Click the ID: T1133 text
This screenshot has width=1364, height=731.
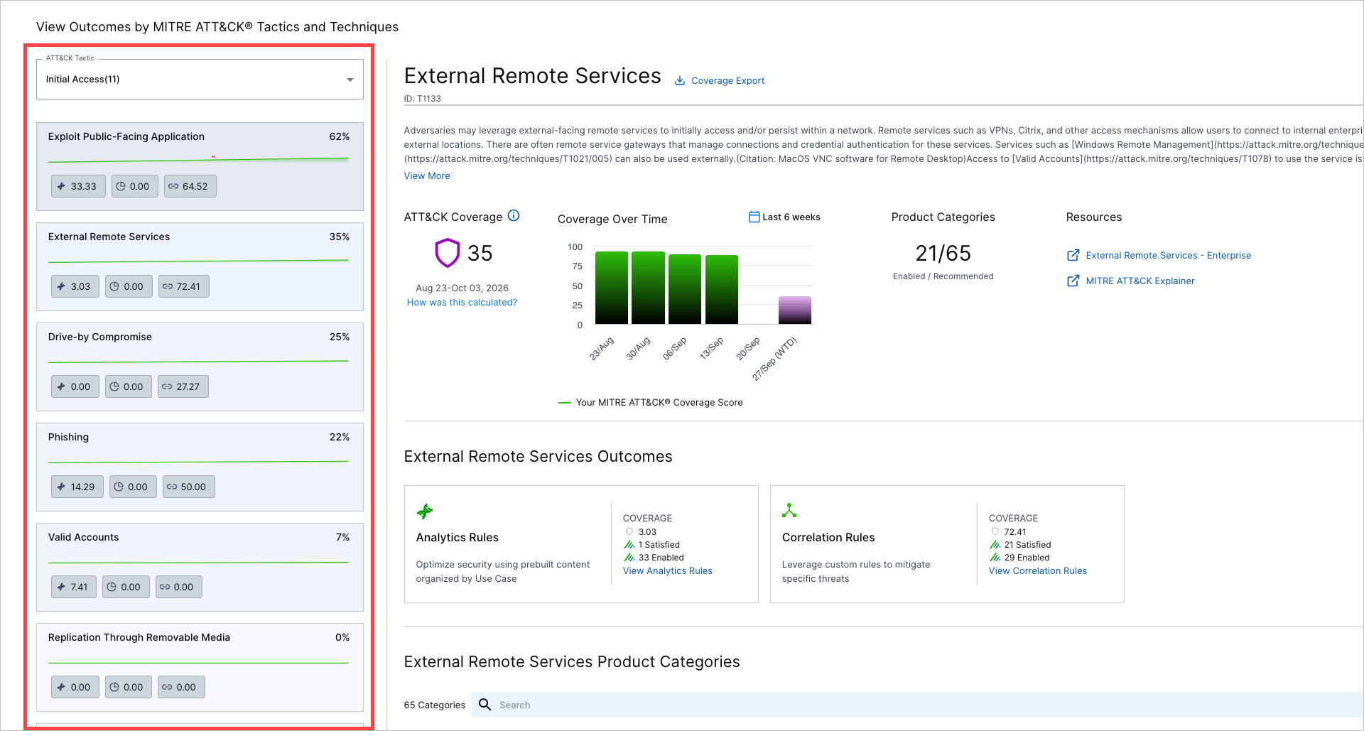tap(422, 99)
